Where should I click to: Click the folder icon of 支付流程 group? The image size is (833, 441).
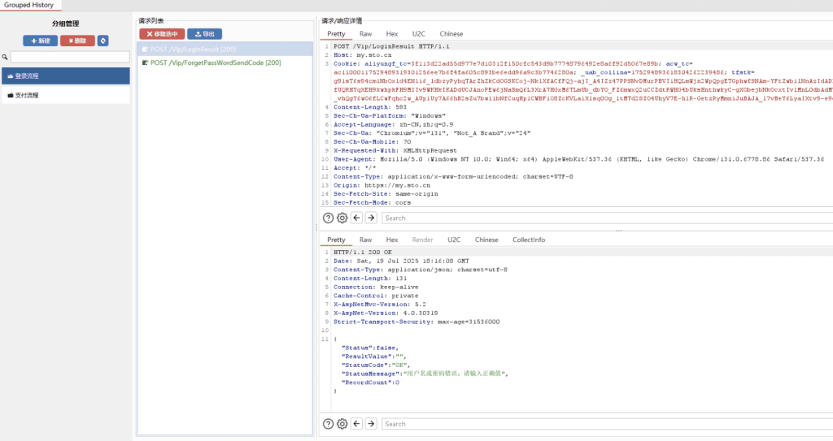click(x=10, y=96)
